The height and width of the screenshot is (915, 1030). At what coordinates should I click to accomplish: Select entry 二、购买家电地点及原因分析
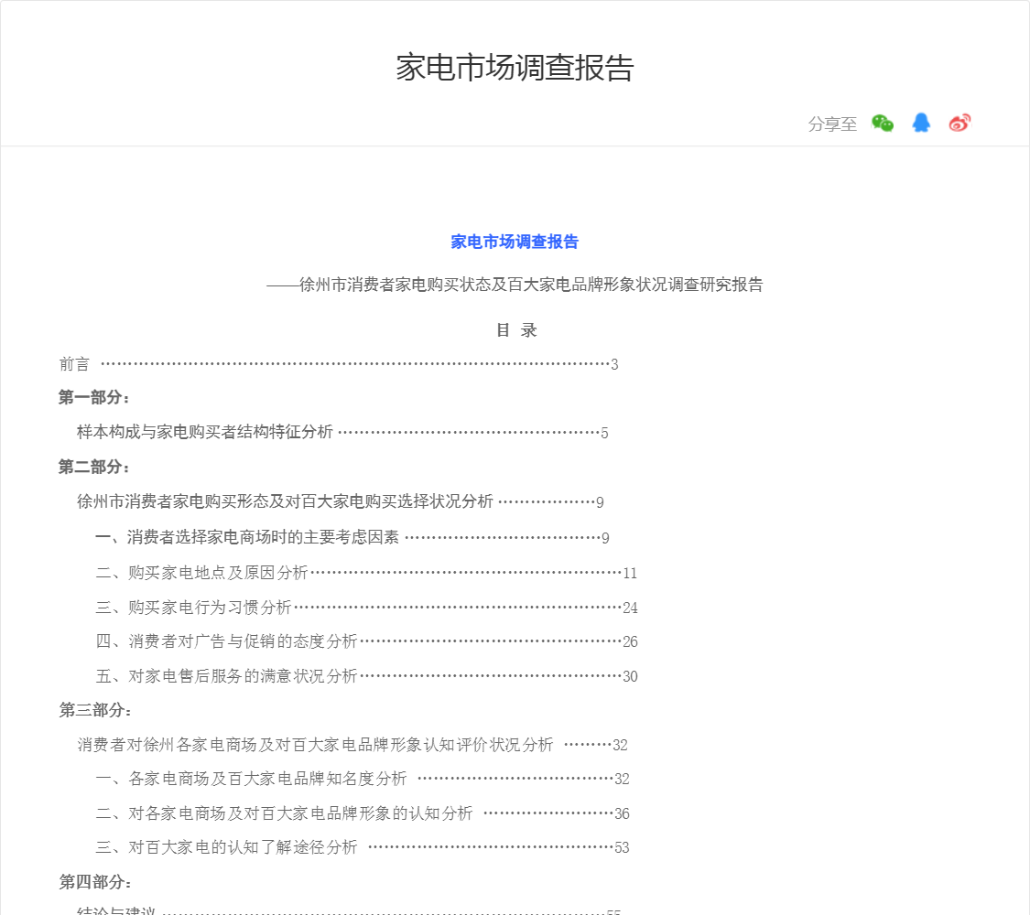tap(366, 573)
